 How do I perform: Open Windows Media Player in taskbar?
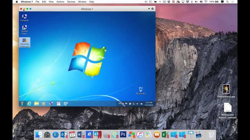[x=43, y=104]
